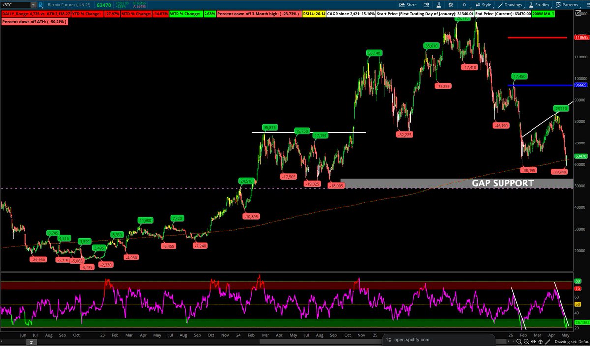Click the blue 96665 price axis label
Image resolution: width=590 pixels, height=346 pixels.
tap(581, 85)
